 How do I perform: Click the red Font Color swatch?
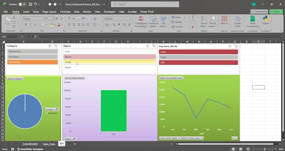tap(59, 25)
